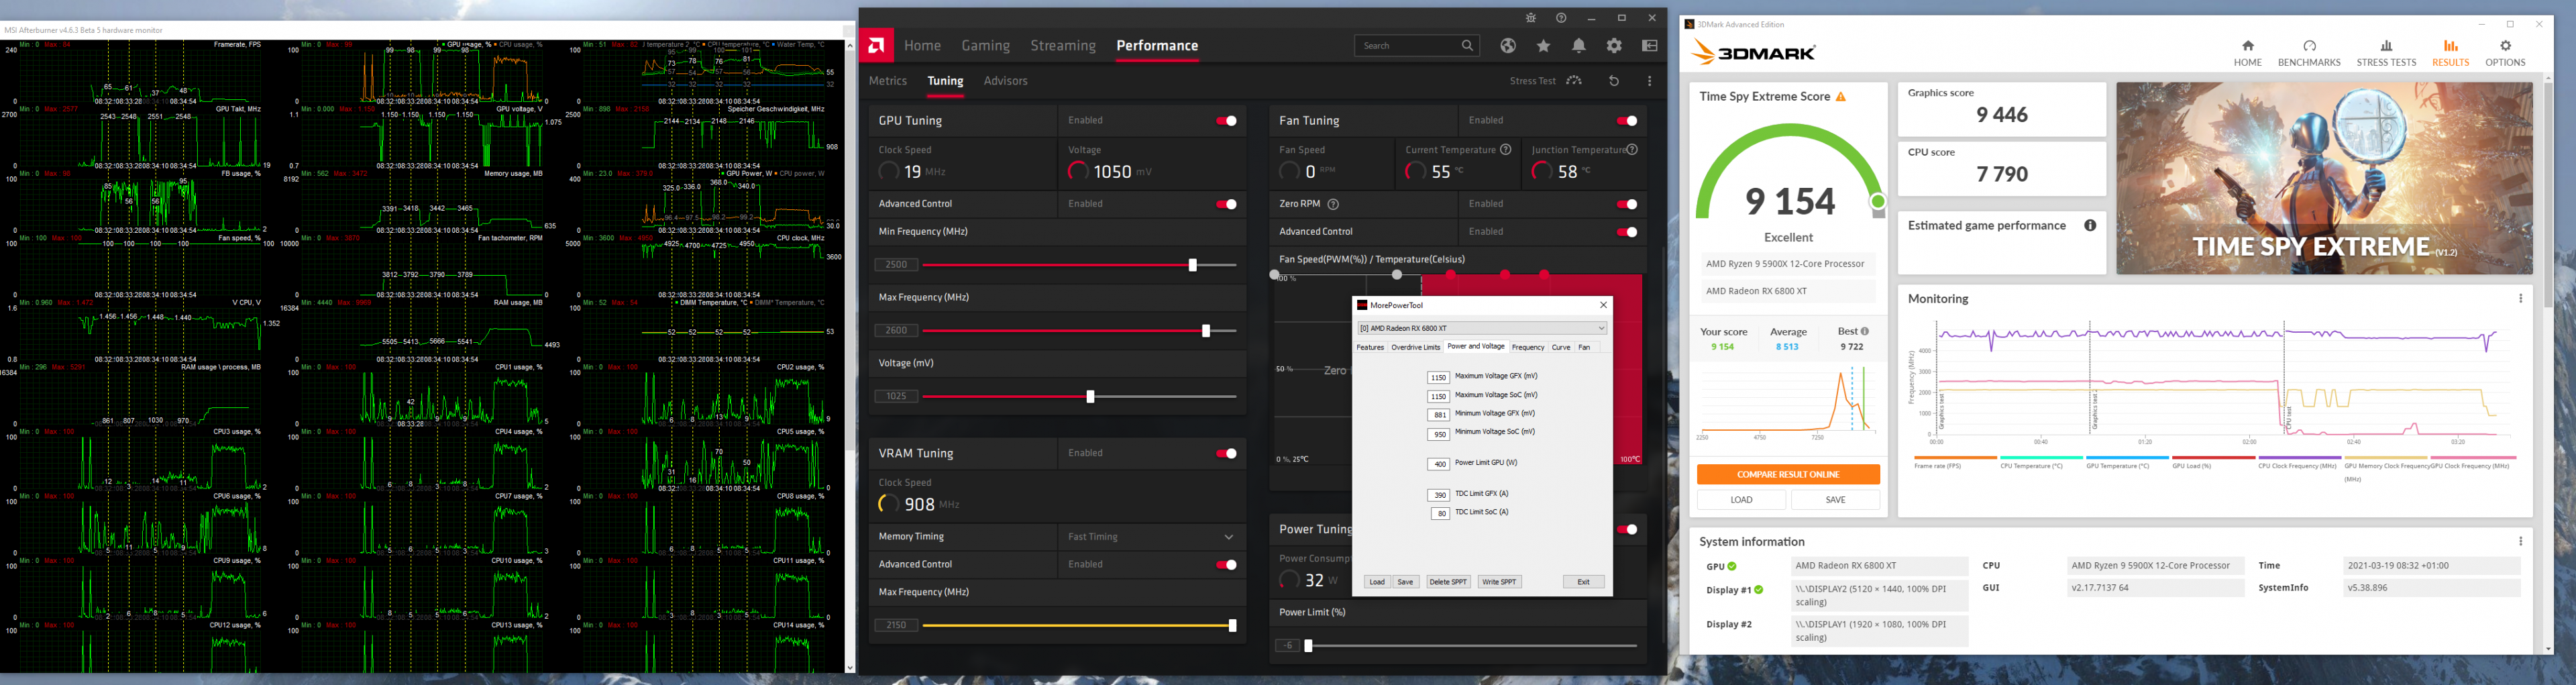Open the Monitoring panel options menu
Screen dimensions: 2576x685
point(2520,298)
